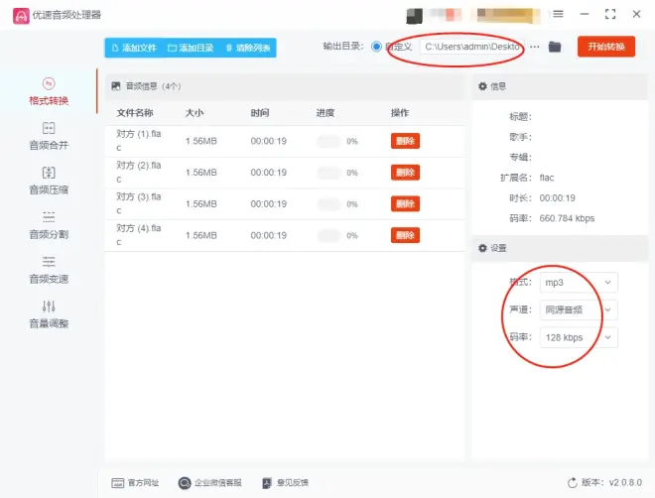Click the 音量调整 sliders icon
Screen dimensions: 655x498
pyautogui.click(x=49, y=307)
